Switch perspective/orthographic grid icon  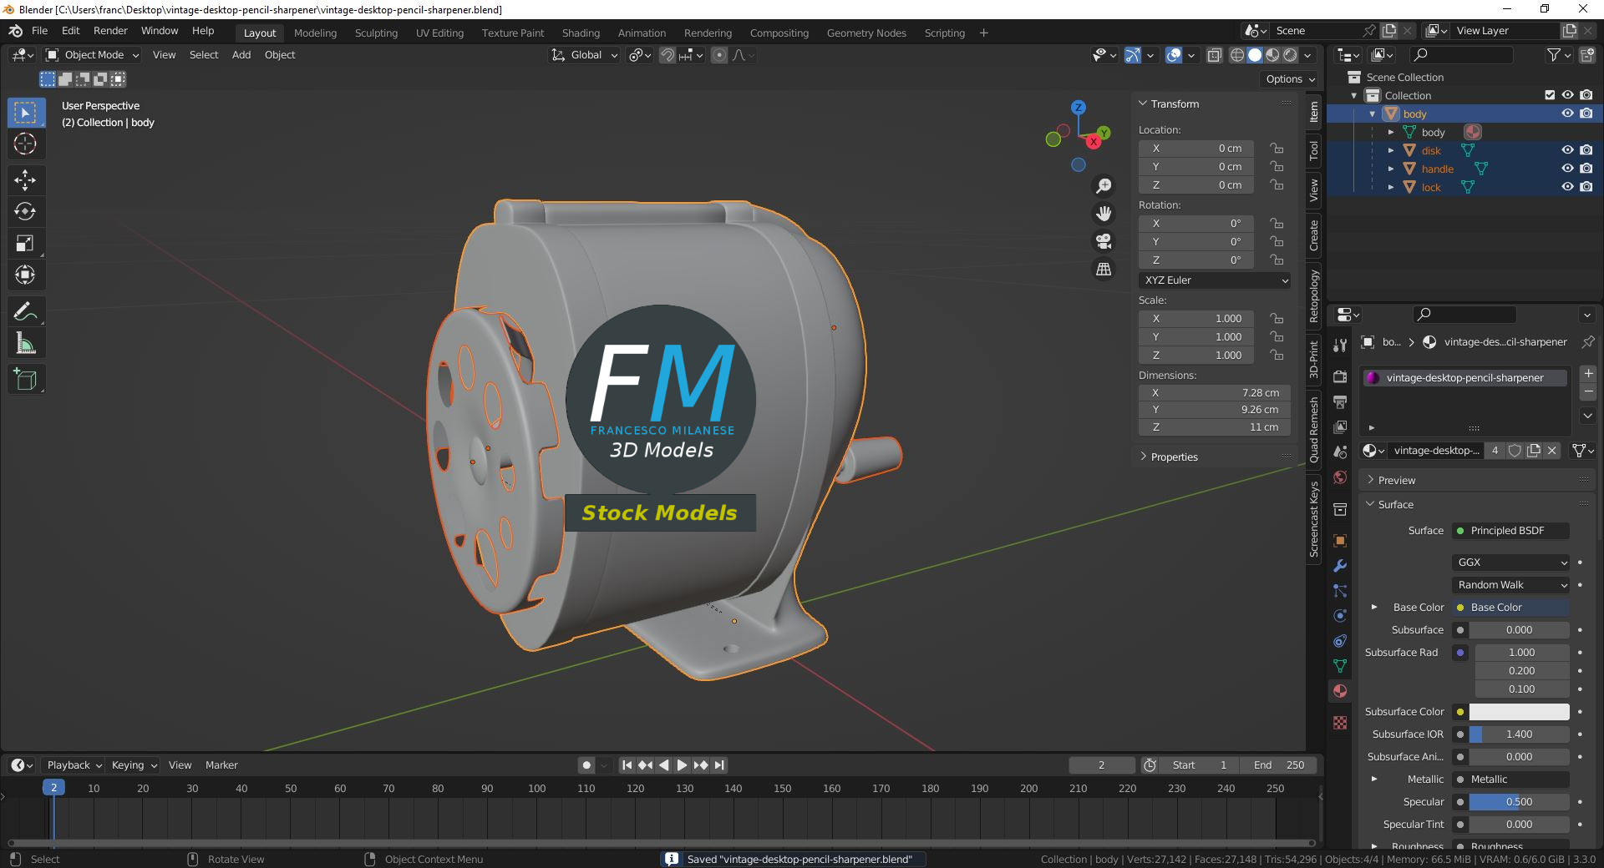(1104, 269)
